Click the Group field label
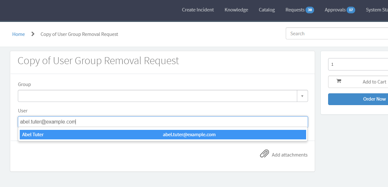The width and height of the screenshot is (388, 187). pyautogui.click(x=24, y=84)
